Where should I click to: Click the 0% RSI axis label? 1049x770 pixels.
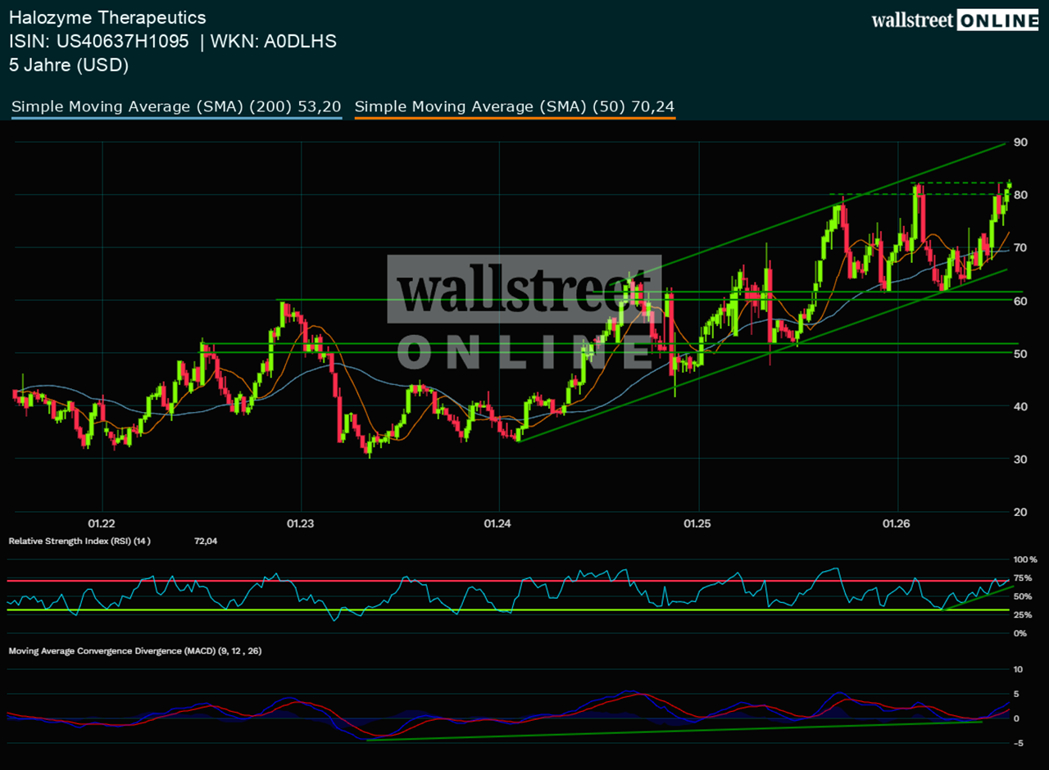click(x=1019, y=633)
